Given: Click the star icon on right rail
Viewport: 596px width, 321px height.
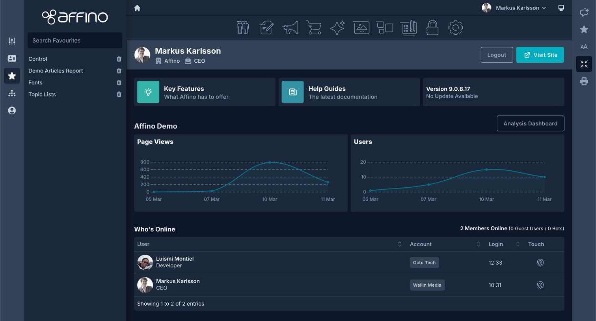Looking at the screenshot, I should (x=584, y=30).
